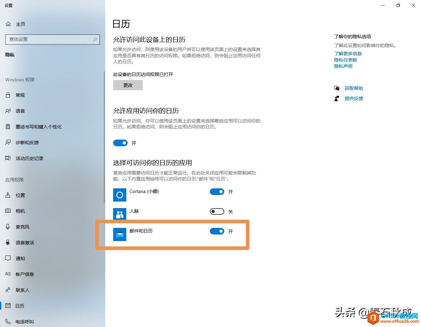Click the Cortana (小娜) app label
The width and height of the screenshot is (421, 327).
(144, 191)
